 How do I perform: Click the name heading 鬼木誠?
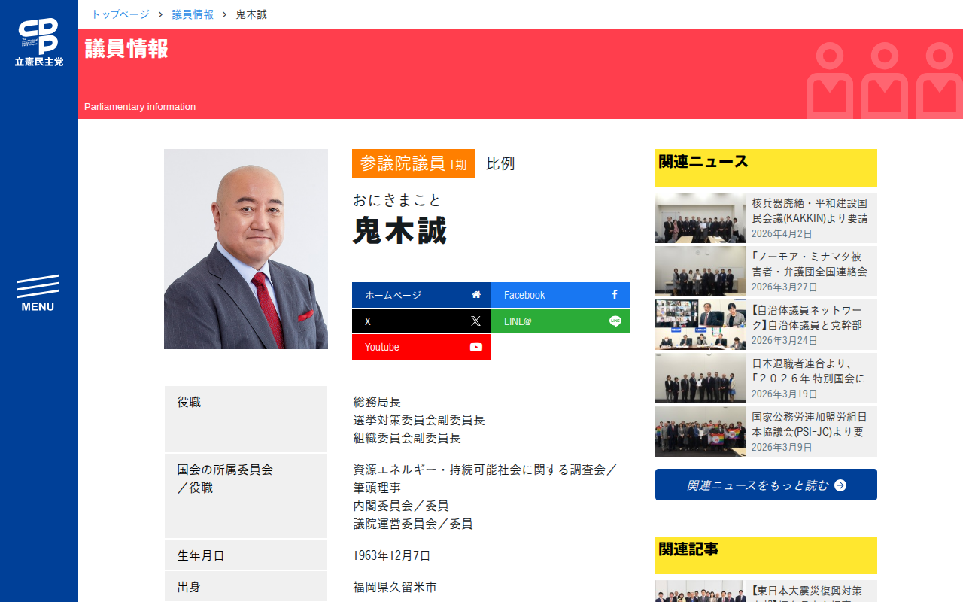[x=400, y=230]
